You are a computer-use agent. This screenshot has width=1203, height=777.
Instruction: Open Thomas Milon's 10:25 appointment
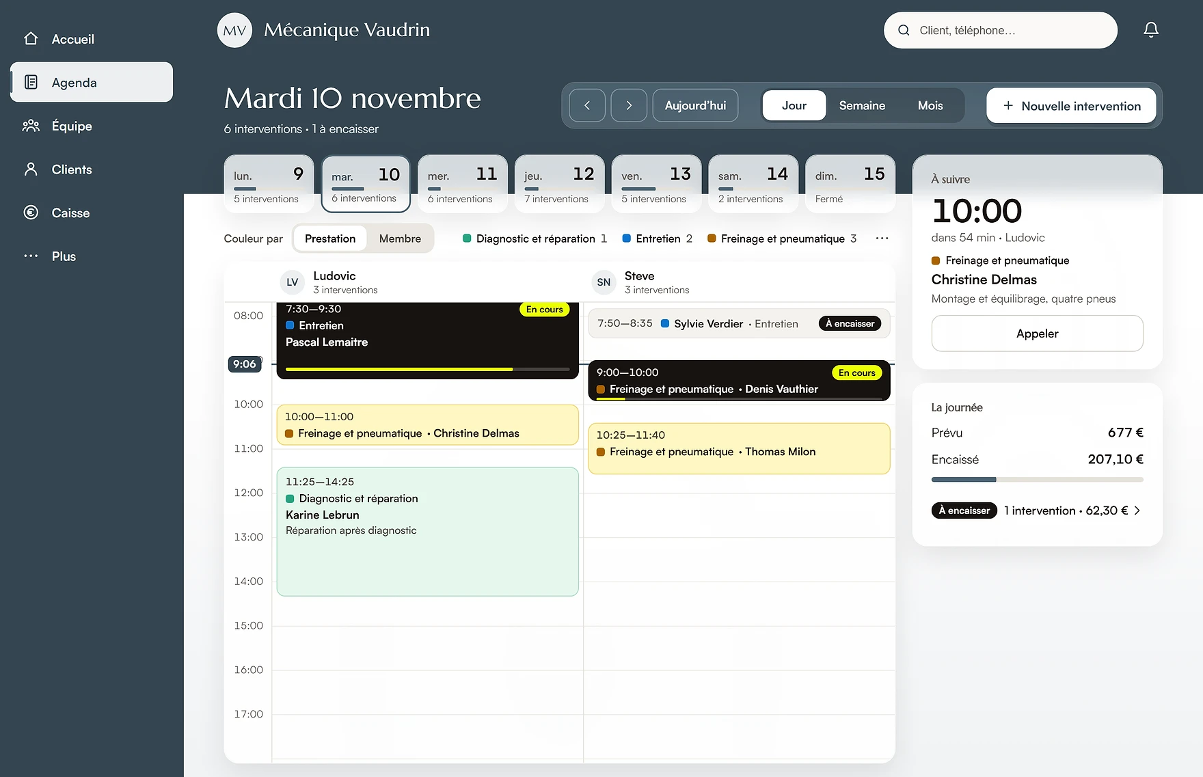tap(739, 448)
